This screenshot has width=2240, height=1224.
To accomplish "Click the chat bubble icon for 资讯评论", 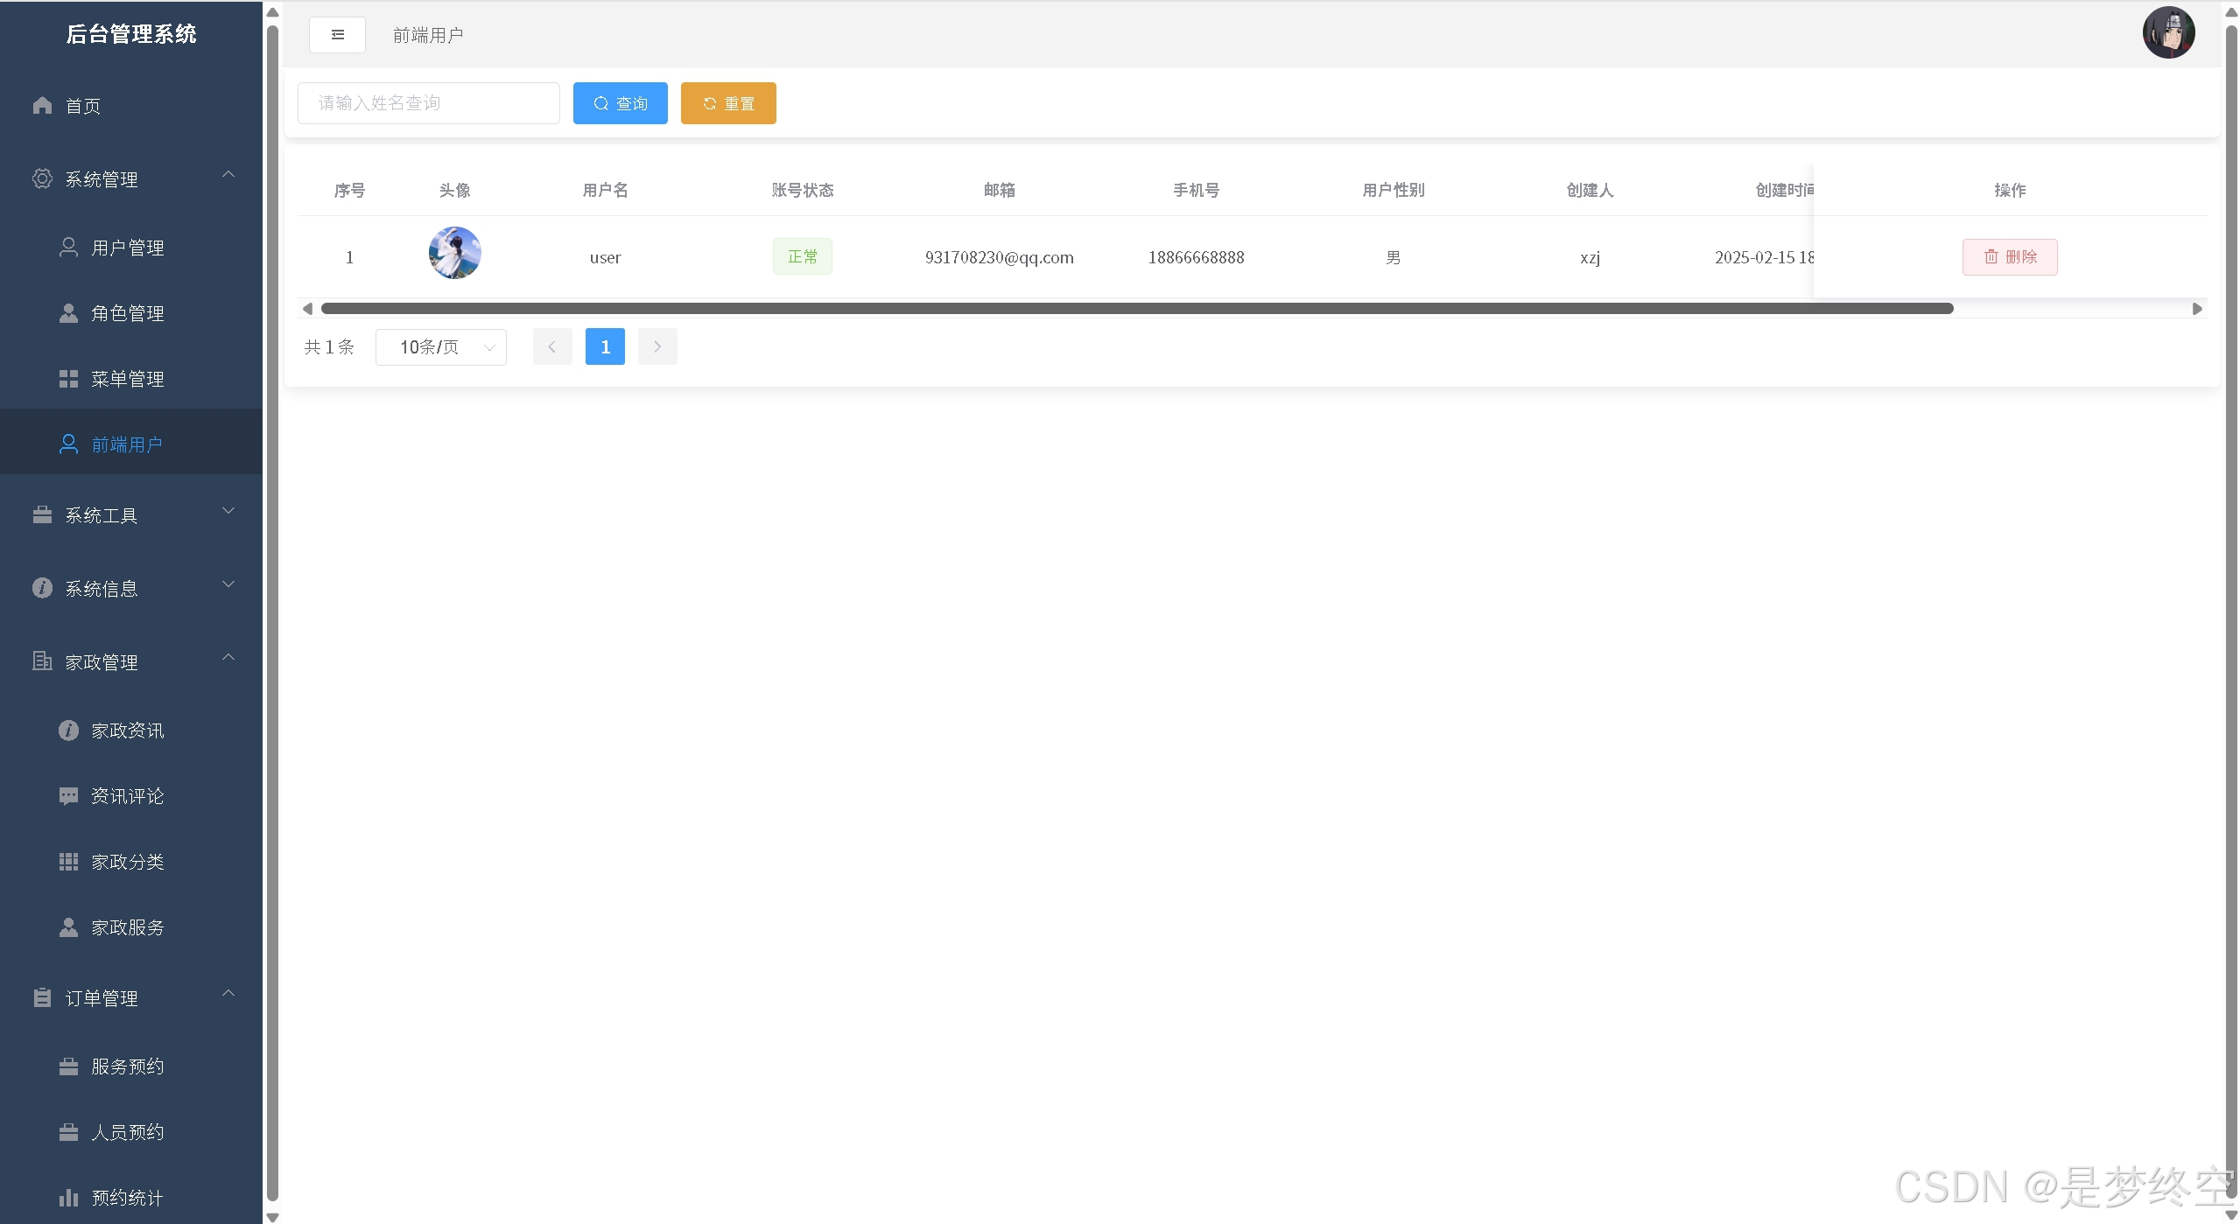I will pyautogui.click(x=68, y=796).
